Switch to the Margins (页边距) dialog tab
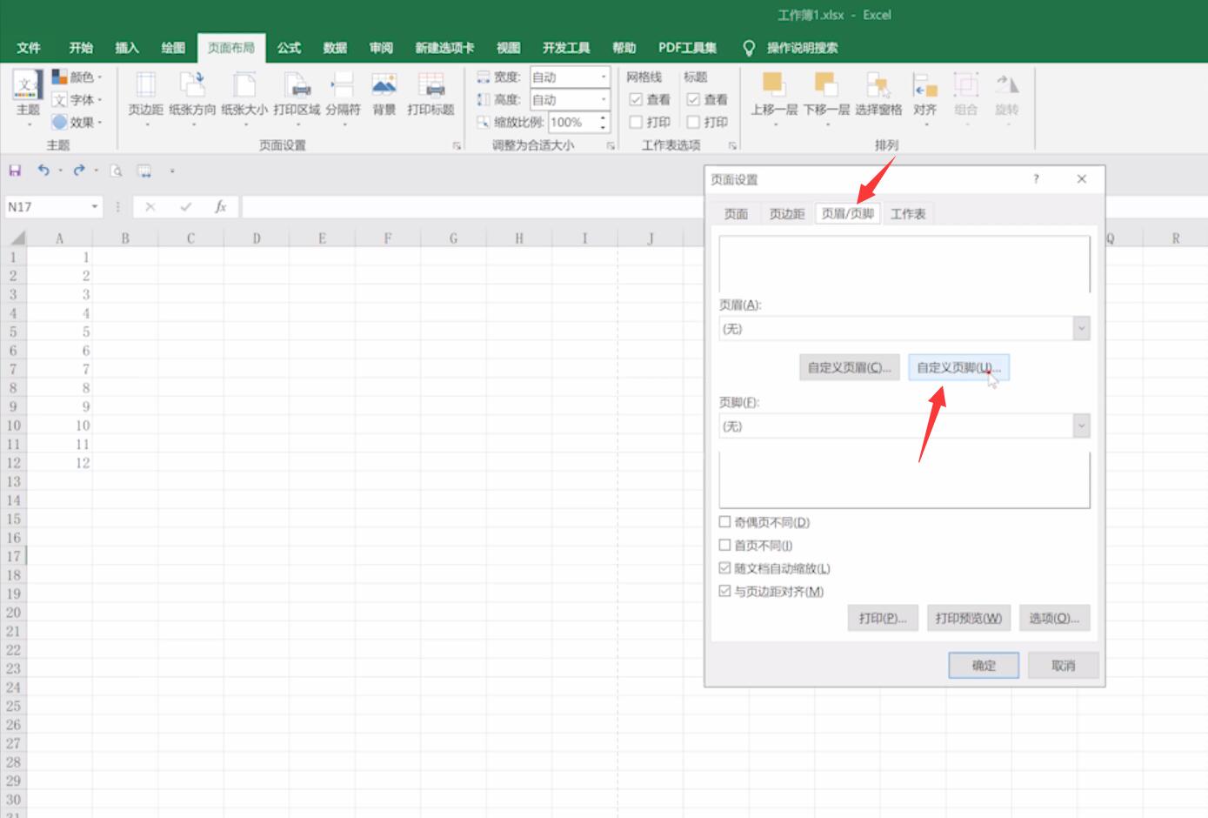Image resolution: width=1208 pixels, height=818 pixels. point(786,213)
